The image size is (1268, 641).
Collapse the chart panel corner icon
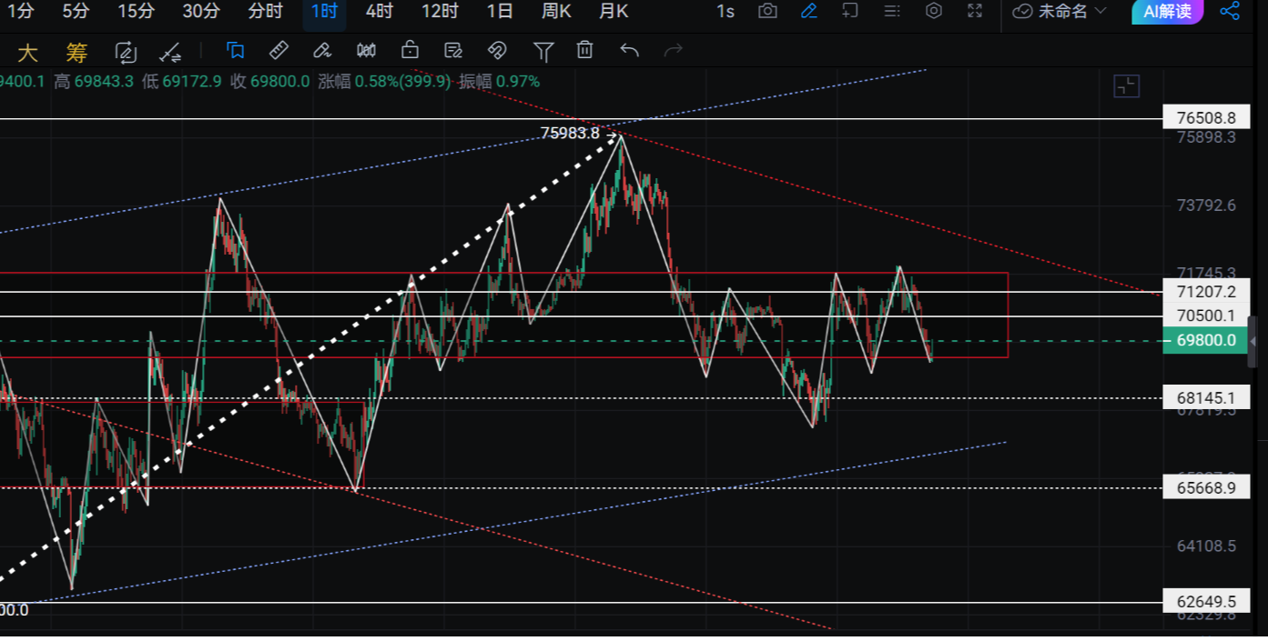point(1127,86)
